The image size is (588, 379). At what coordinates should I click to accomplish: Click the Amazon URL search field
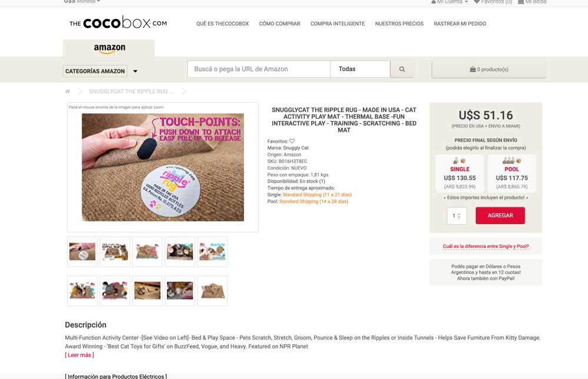tap(259, 69)
